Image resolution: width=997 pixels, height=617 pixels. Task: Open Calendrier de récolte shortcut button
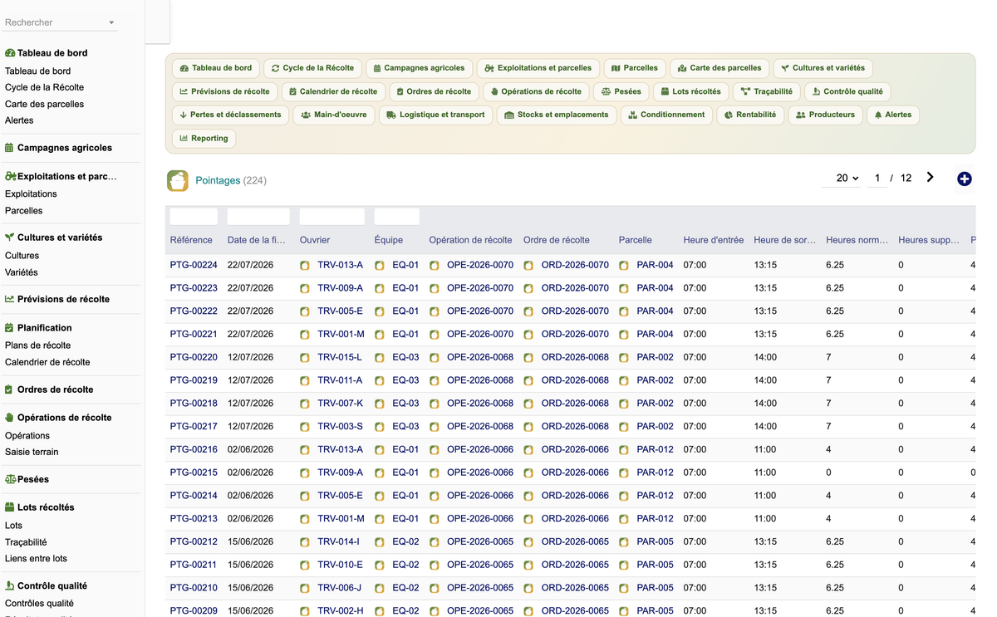point(333,91)
